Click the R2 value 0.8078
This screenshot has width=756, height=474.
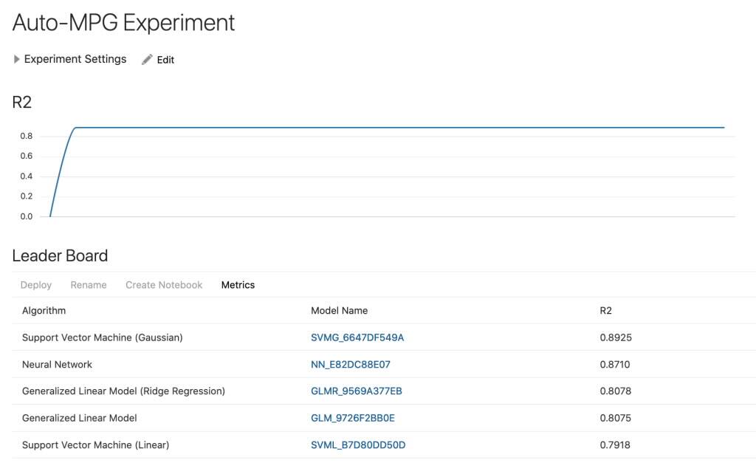(x=615, y=391)
